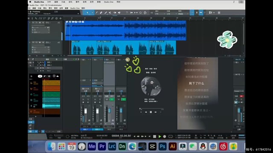This screenshot has height=153, width=273.
Task: Open the first track input dropdown
Action: (x=41, y=27)
